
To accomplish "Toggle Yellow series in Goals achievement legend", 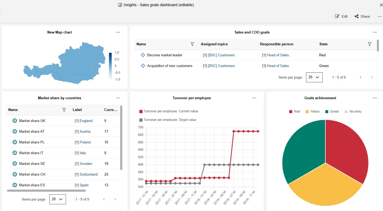I will point(312,112).
